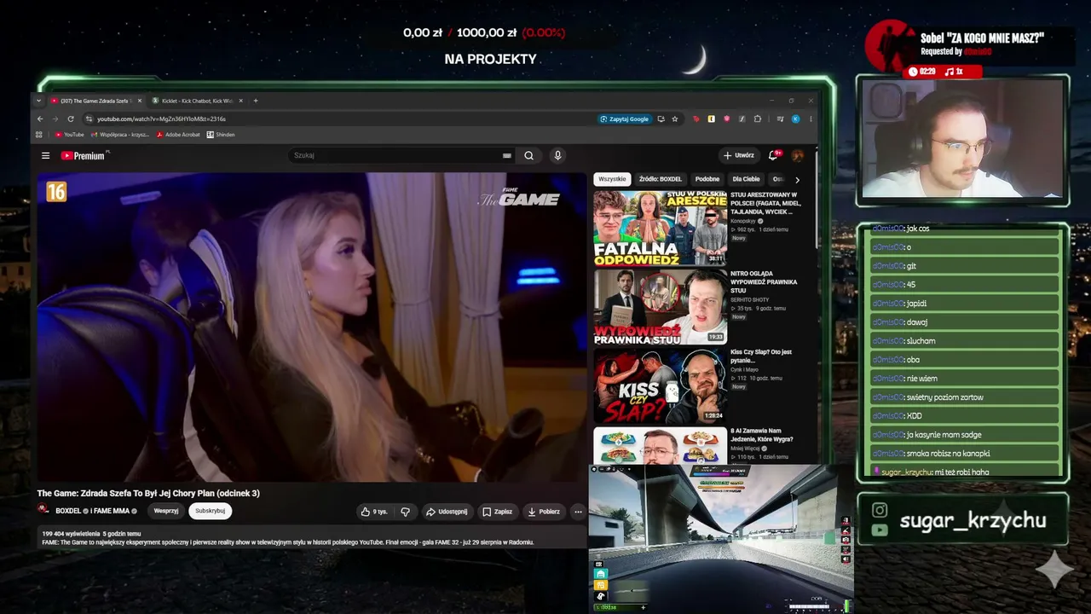The width and height of the screenshot is (1091, 614).
Task: Click the main video player
Action: [x=312, y=327]
